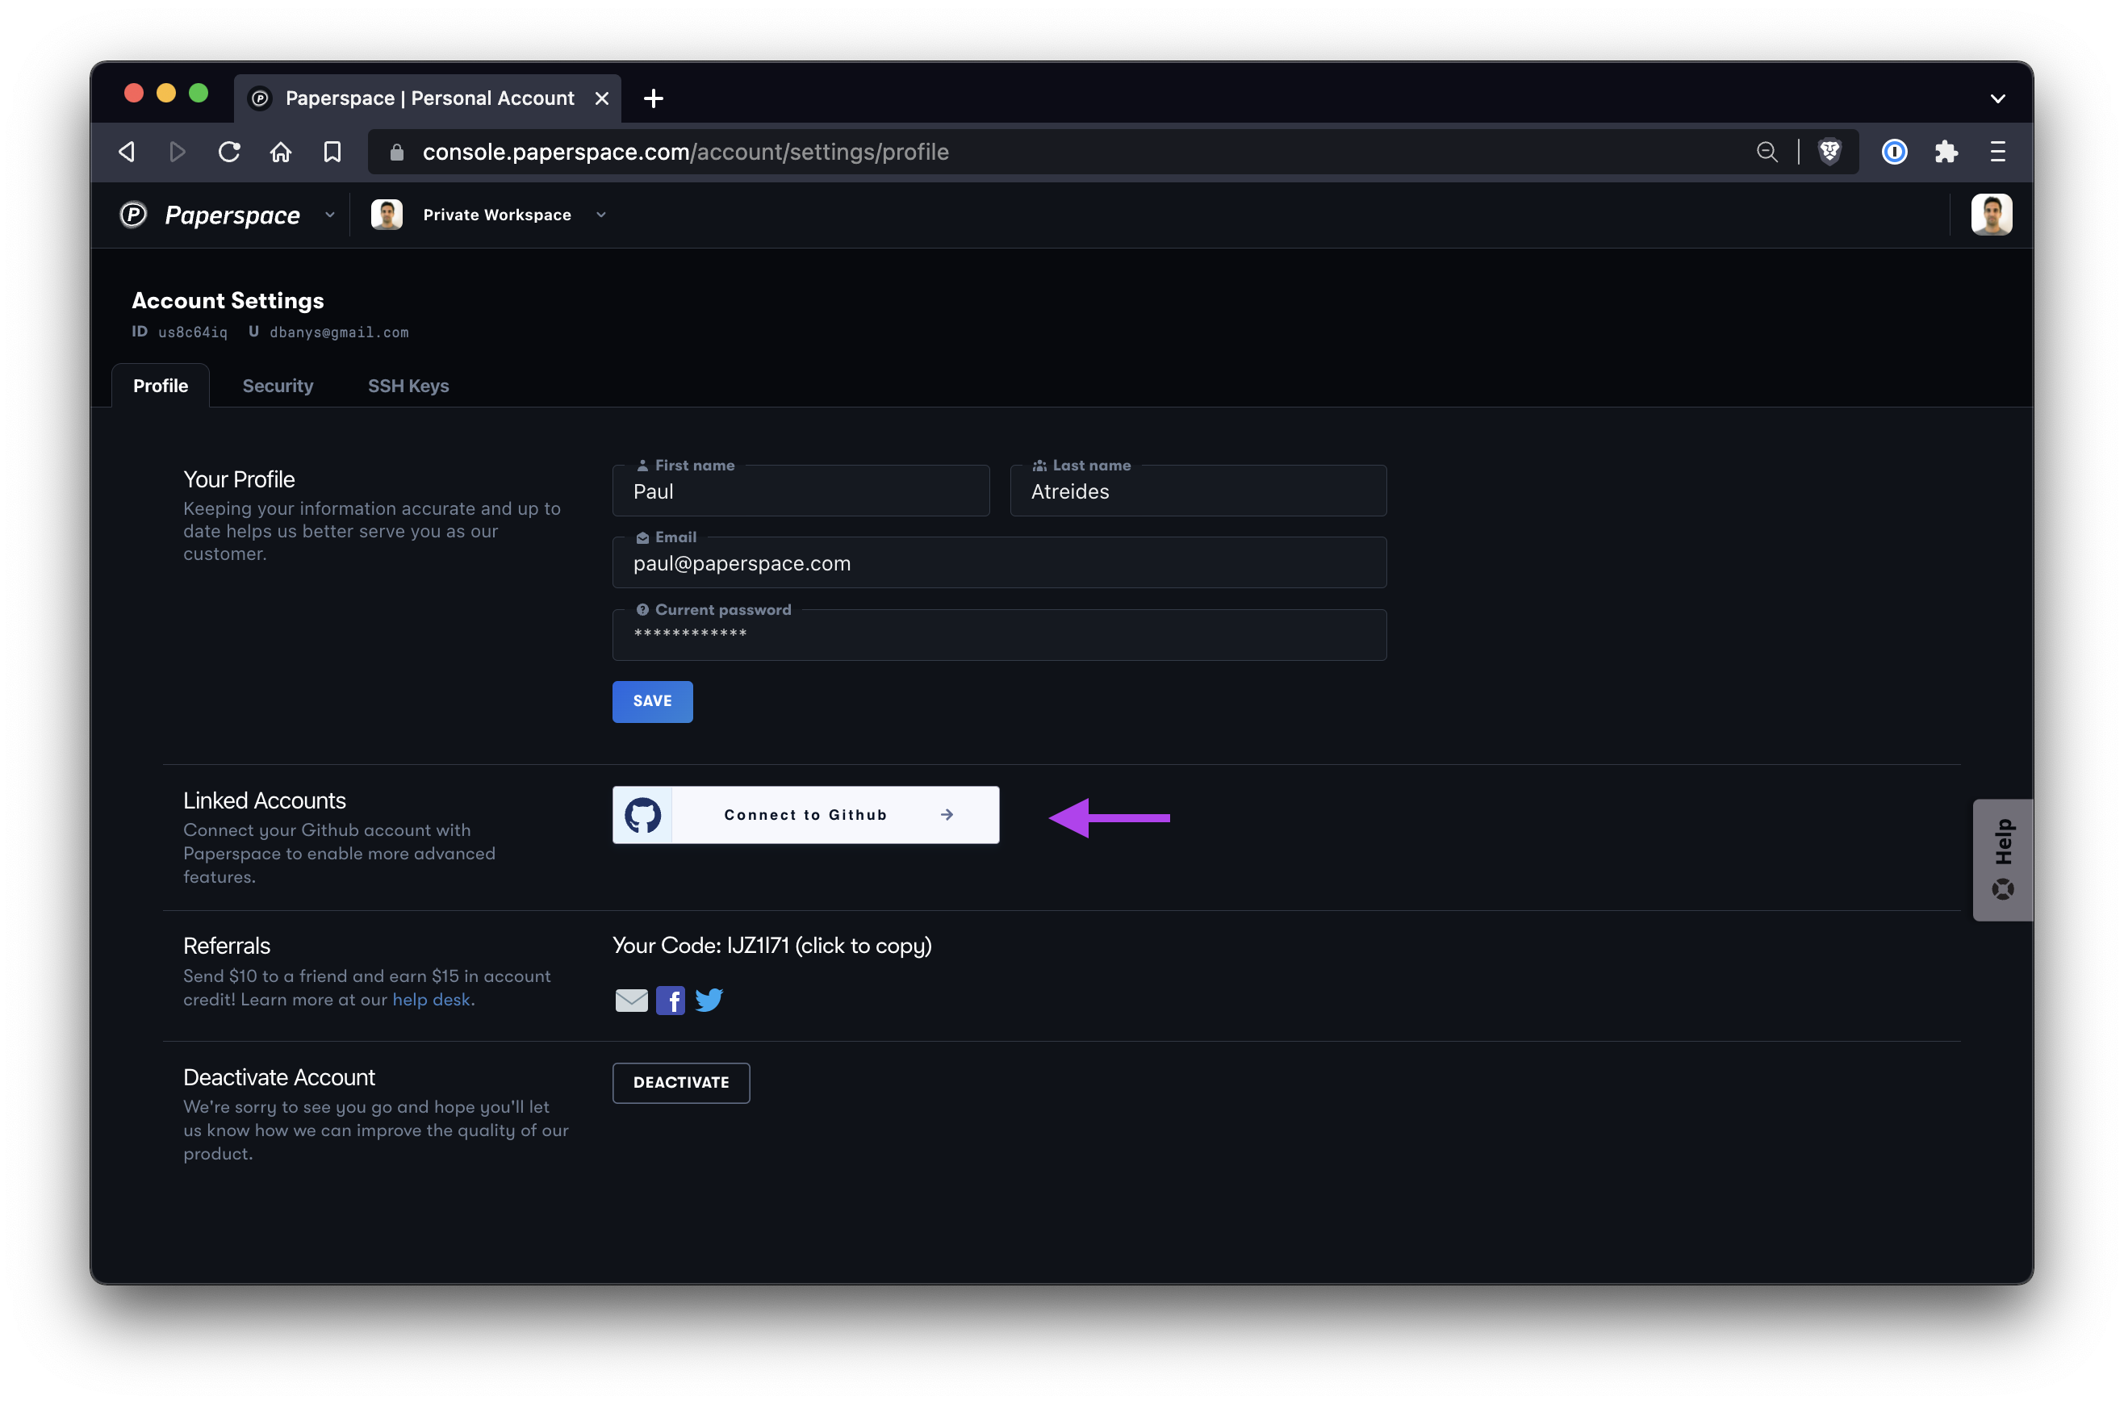Share referral on Facebook
This screenshot has height=1404, width=2124.
(x=670, y=1001)
